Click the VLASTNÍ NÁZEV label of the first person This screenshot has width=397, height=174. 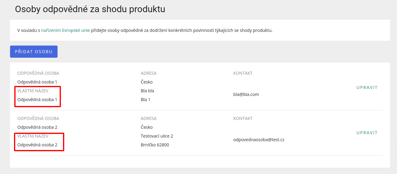point(33,91)
